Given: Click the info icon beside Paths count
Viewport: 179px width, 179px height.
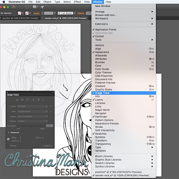Looking at the screenshot, I should click(8, 139).
